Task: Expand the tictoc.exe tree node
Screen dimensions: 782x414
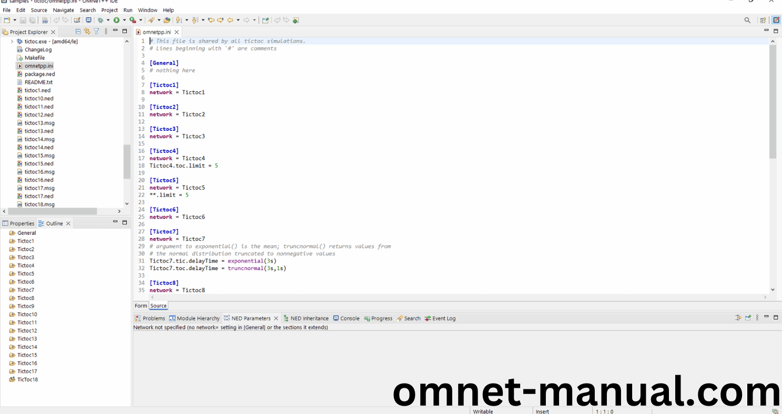Action: point(12,42)
